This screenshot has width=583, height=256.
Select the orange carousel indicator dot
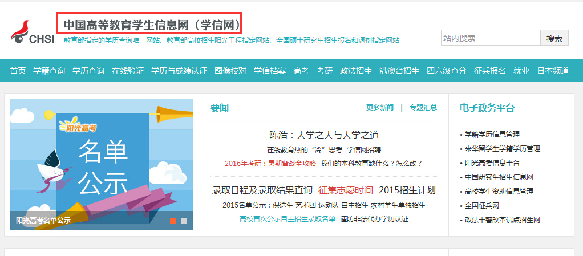click(x=172, y=220)
